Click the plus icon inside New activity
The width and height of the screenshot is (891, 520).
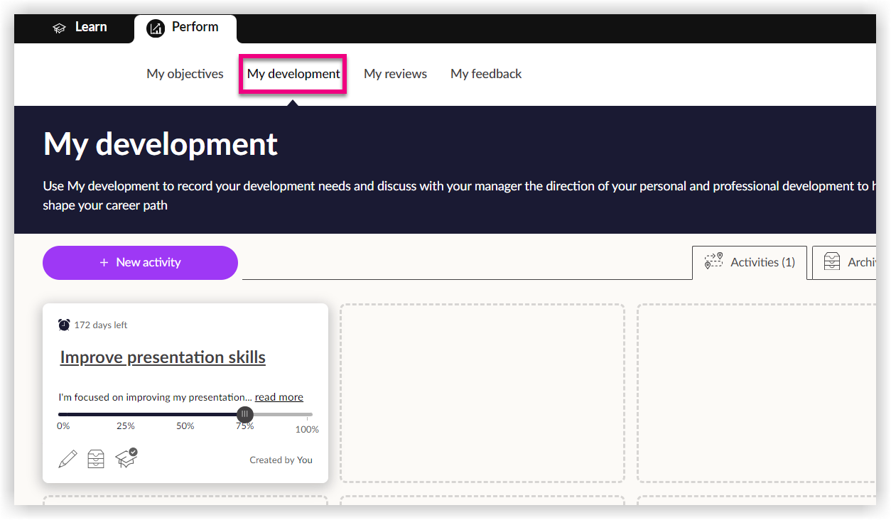pyautogui.click(x=104, y=263)
